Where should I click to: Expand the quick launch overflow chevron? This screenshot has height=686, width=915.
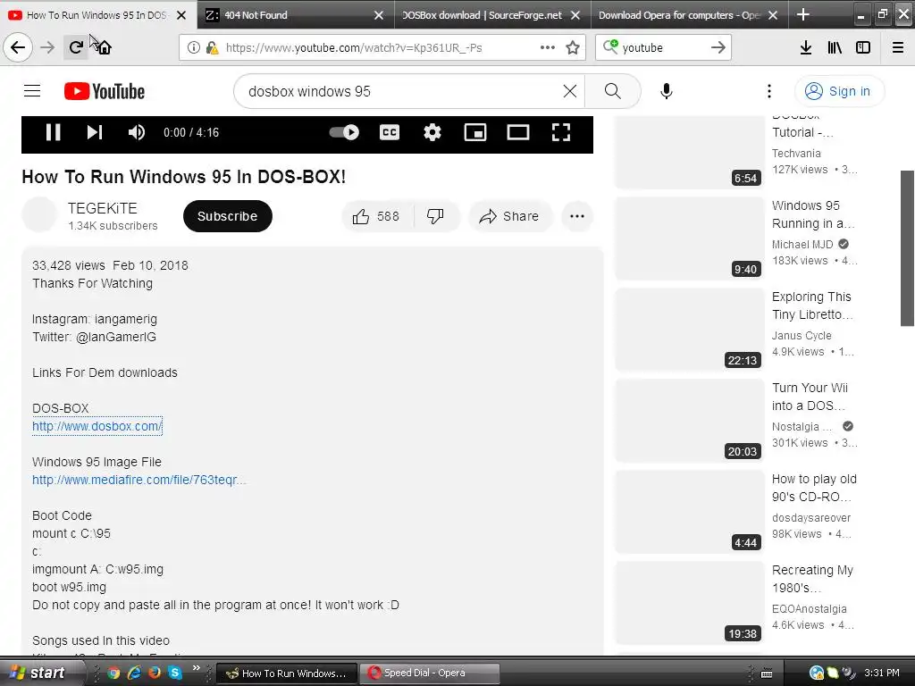(x=196, y=668)
